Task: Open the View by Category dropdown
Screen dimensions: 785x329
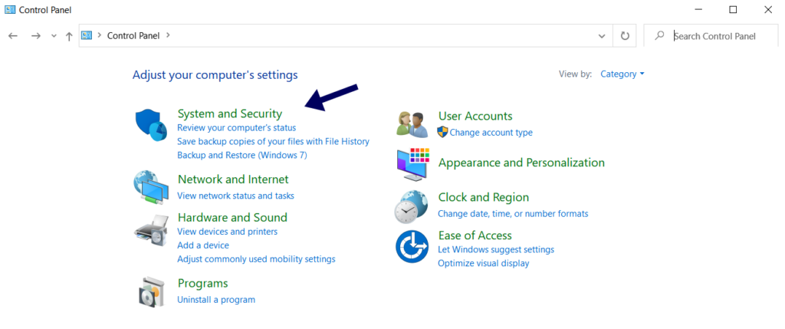Action: [x=622, y=74]
